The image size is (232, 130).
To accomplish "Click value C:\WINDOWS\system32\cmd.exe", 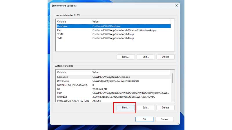I will pos(111,77).
